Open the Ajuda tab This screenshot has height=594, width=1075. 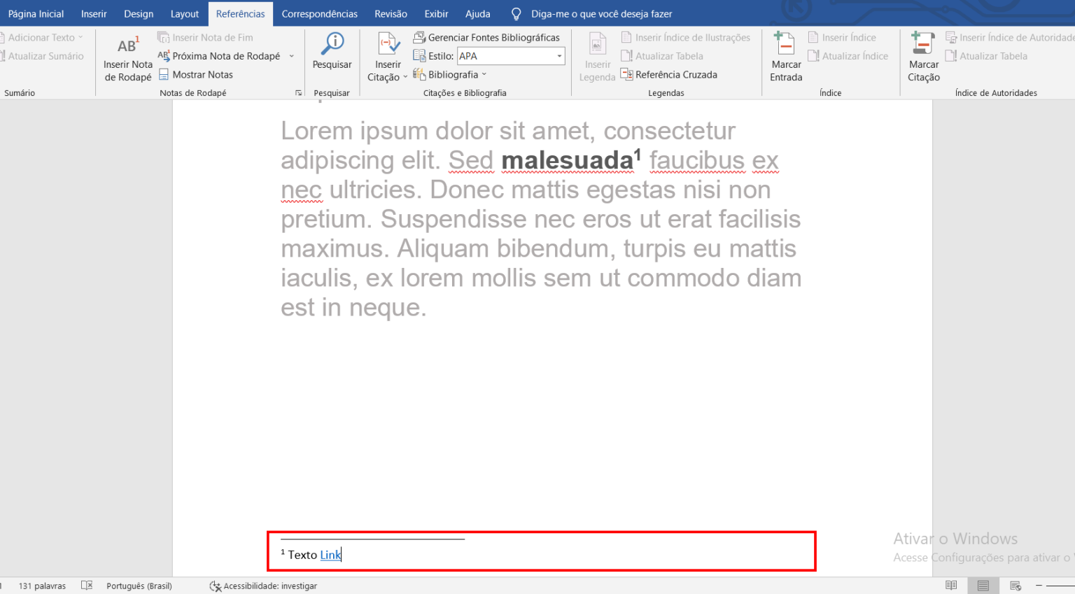(x=478, y=14)
